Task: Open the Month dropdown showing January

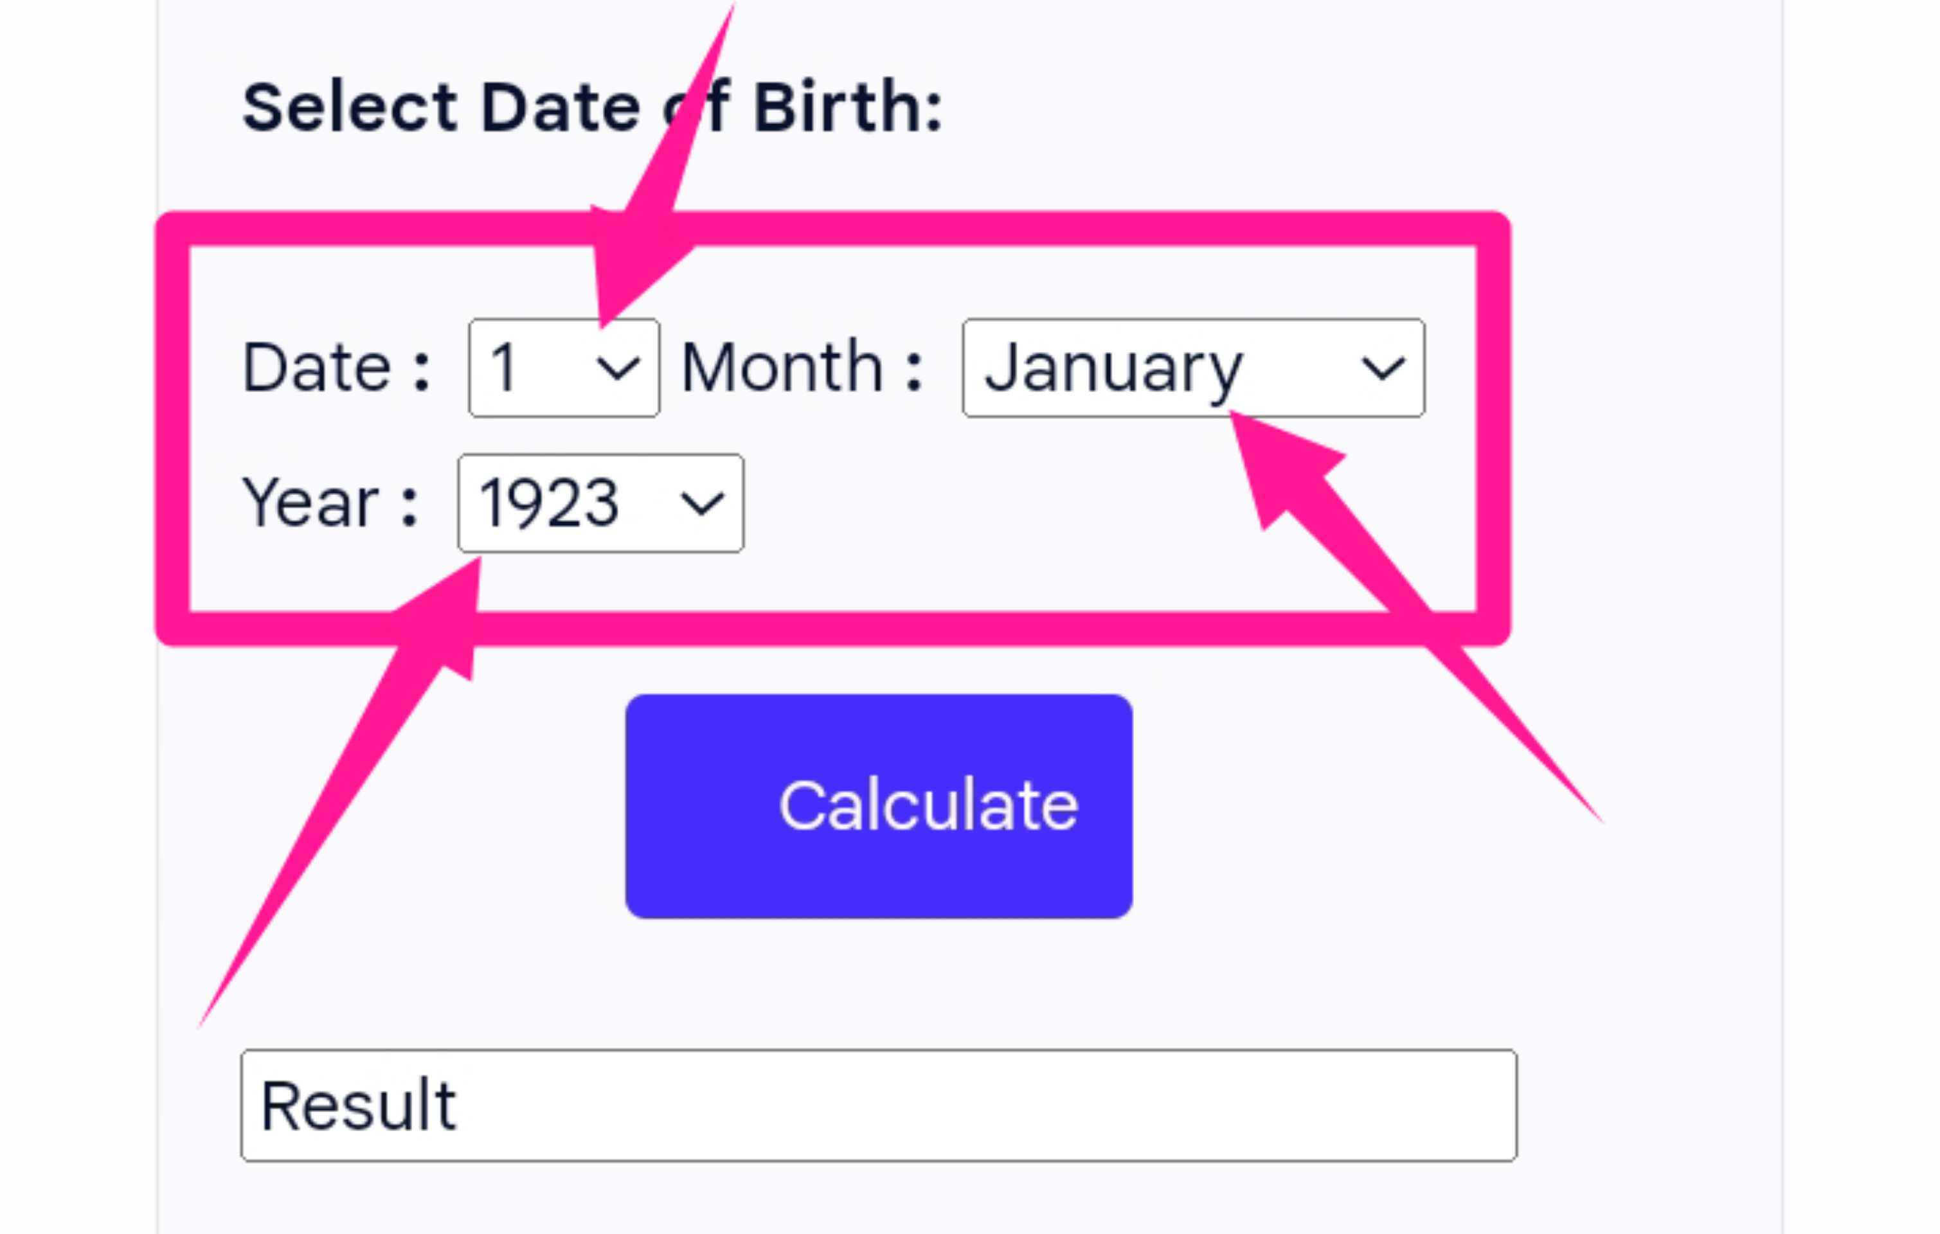Action: tap(1192, 368)
